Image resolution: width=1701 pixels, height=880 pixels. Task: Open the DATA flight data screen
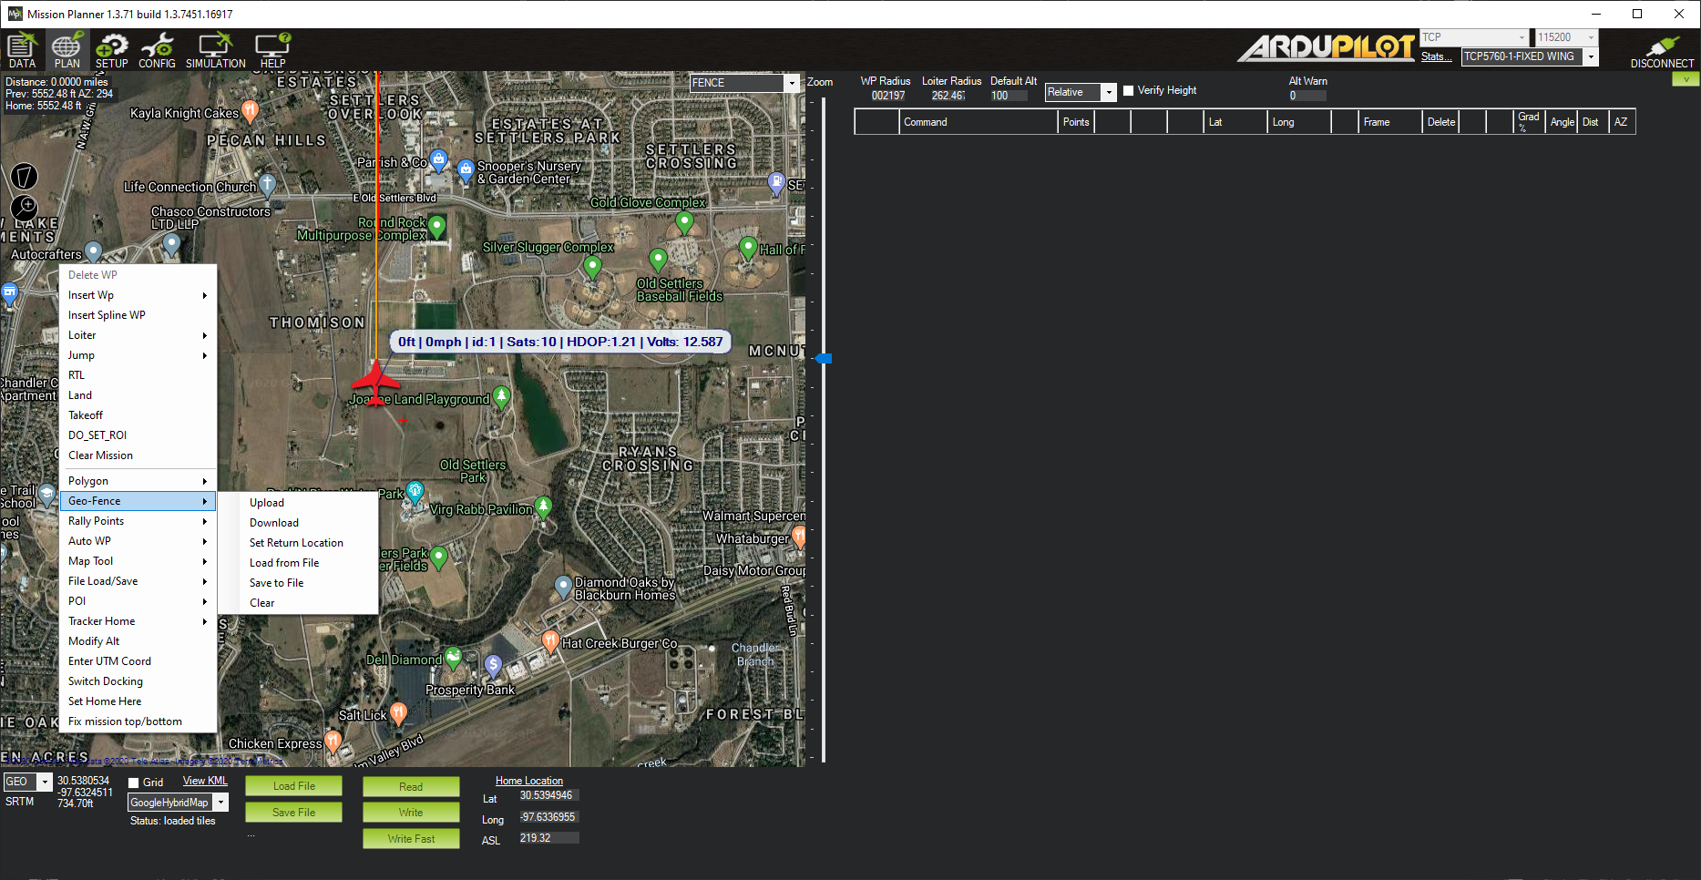tap(22, 50)
